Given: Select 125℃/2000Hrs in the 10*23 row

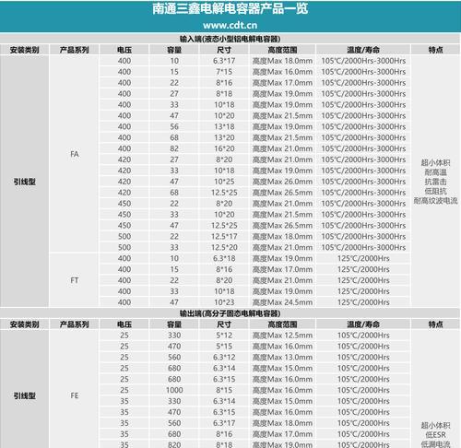Looking at the screenshot, I should 363,302.
